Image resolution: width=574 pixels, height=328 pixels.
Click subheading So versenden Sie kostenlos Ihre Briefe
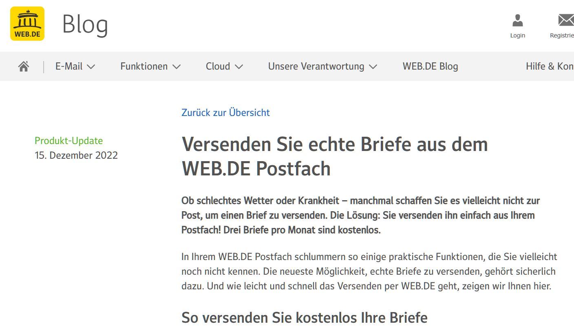pos(305,317)
